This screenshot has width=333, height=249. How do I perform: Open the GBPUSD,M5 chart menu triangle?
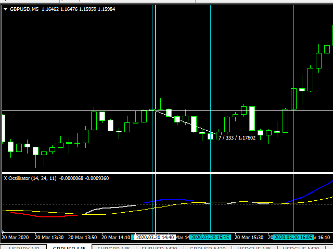pos(6,9)
